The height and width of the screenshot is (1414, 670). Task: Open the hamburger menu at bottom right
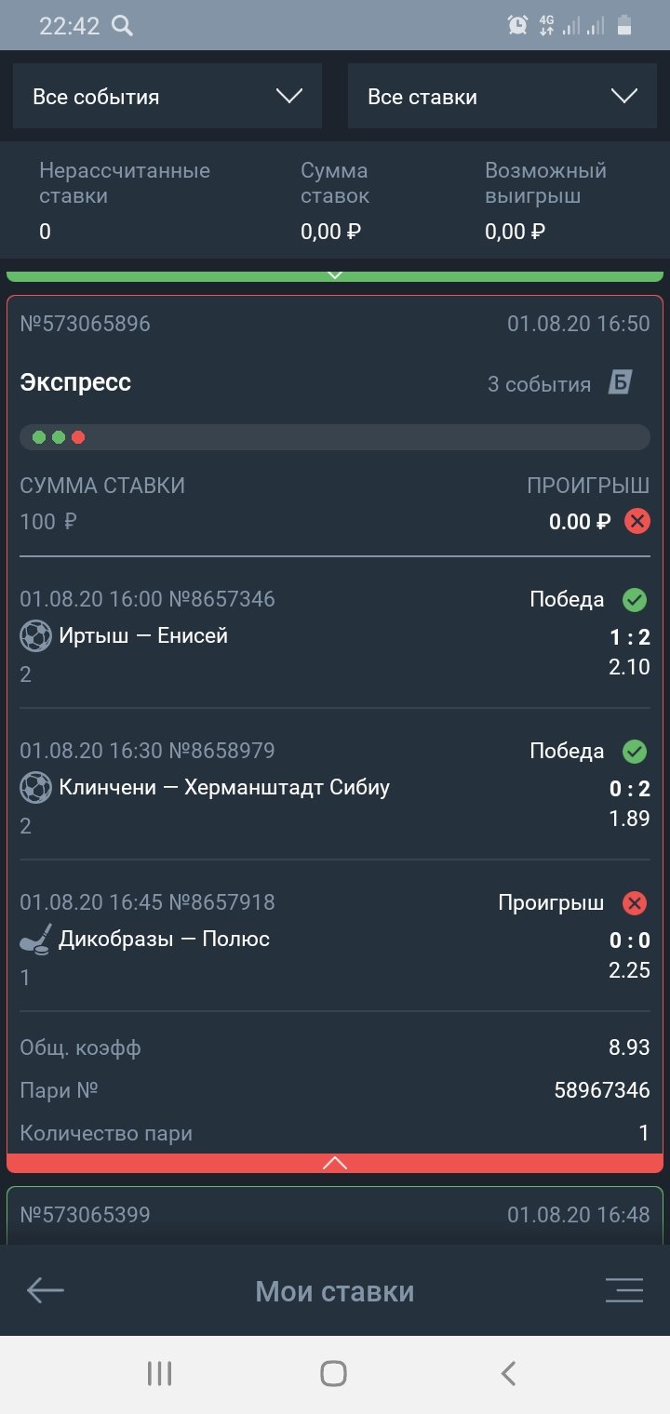(623, 1290)
